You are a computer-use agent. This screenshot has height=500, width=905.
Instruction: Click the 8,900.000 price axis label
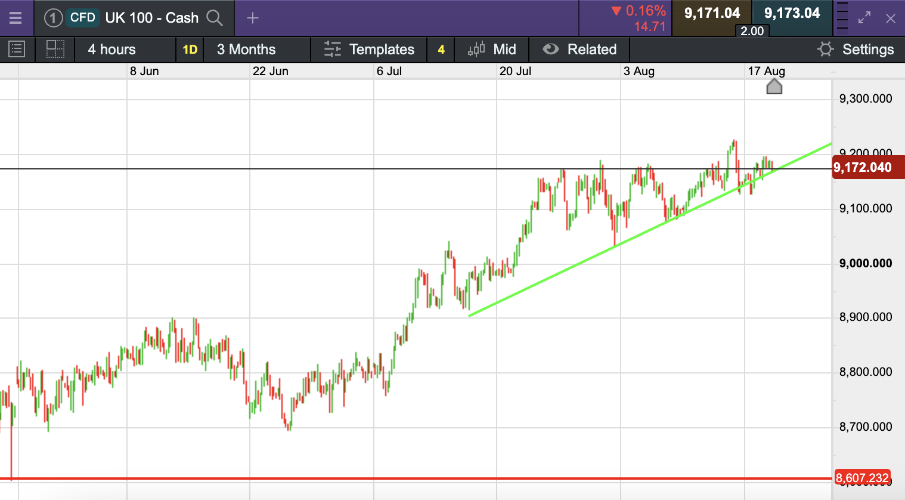coord(866,317)
